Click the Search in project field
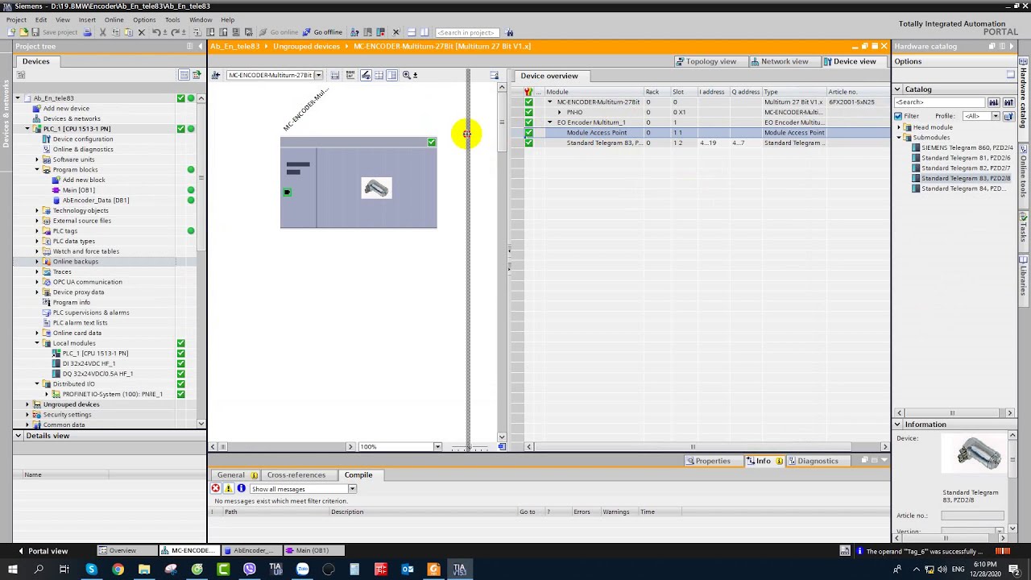Screen dimensions: 1031x580 pyautogui.click(x=466, y=32)
